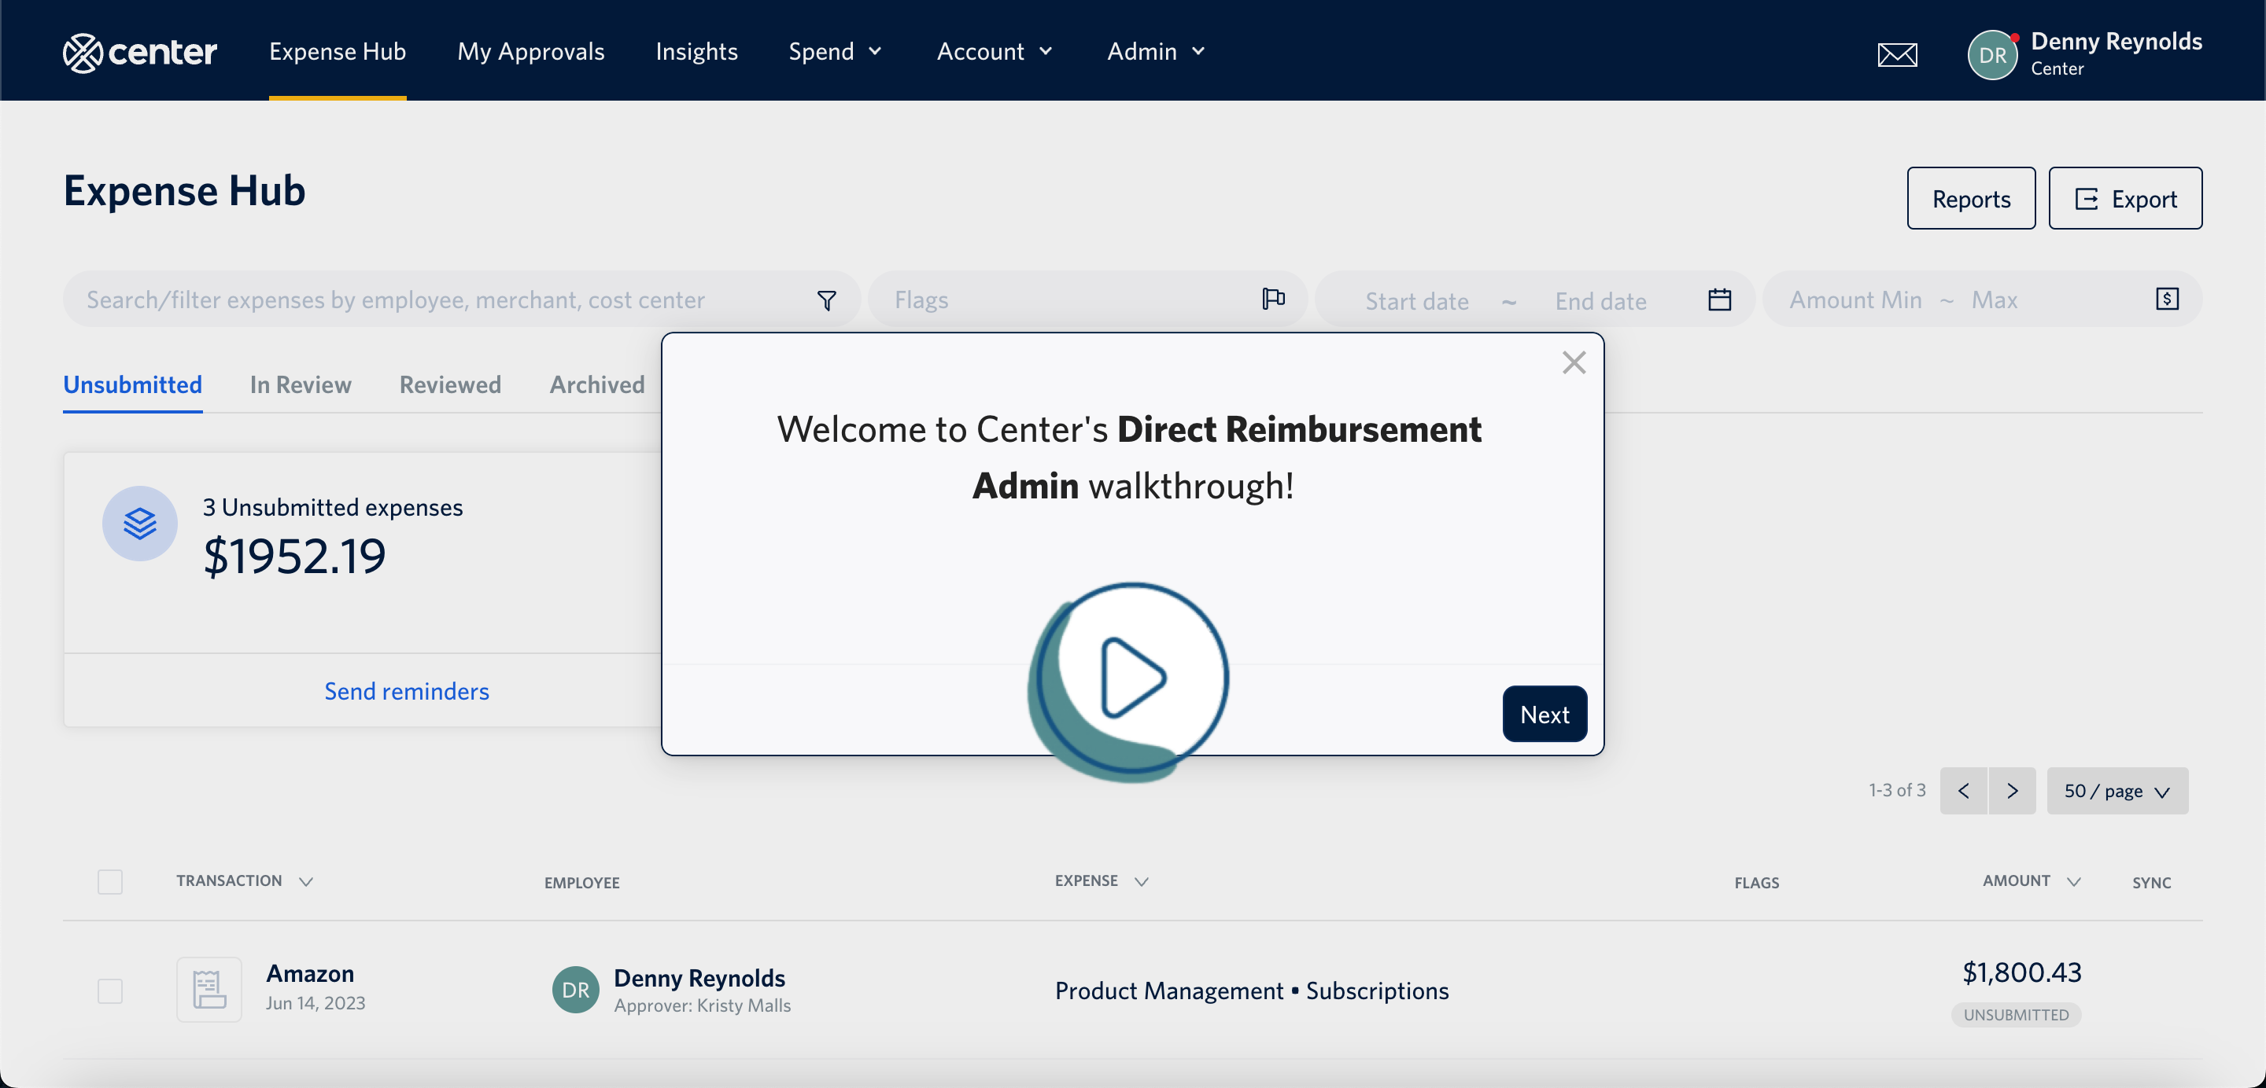
Task: Click the Next button
Action: tap(1544, 714)
